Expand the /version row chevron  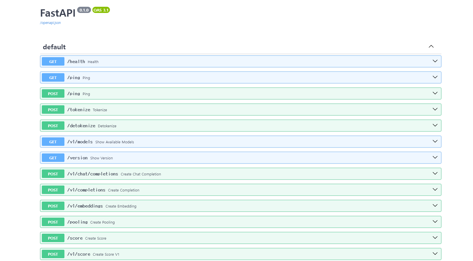coord(435,157)
